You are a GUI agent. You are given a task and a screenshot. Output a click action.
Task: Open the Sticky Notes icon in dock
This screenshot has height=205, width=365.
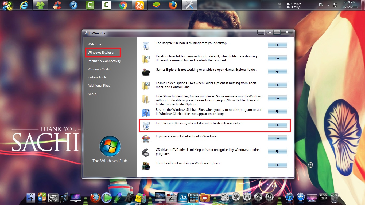pyautogui.click(x=141, y=198)
